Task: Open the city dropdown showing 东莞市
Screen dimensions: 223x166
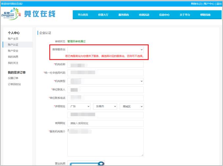Action: pos(105,107)
